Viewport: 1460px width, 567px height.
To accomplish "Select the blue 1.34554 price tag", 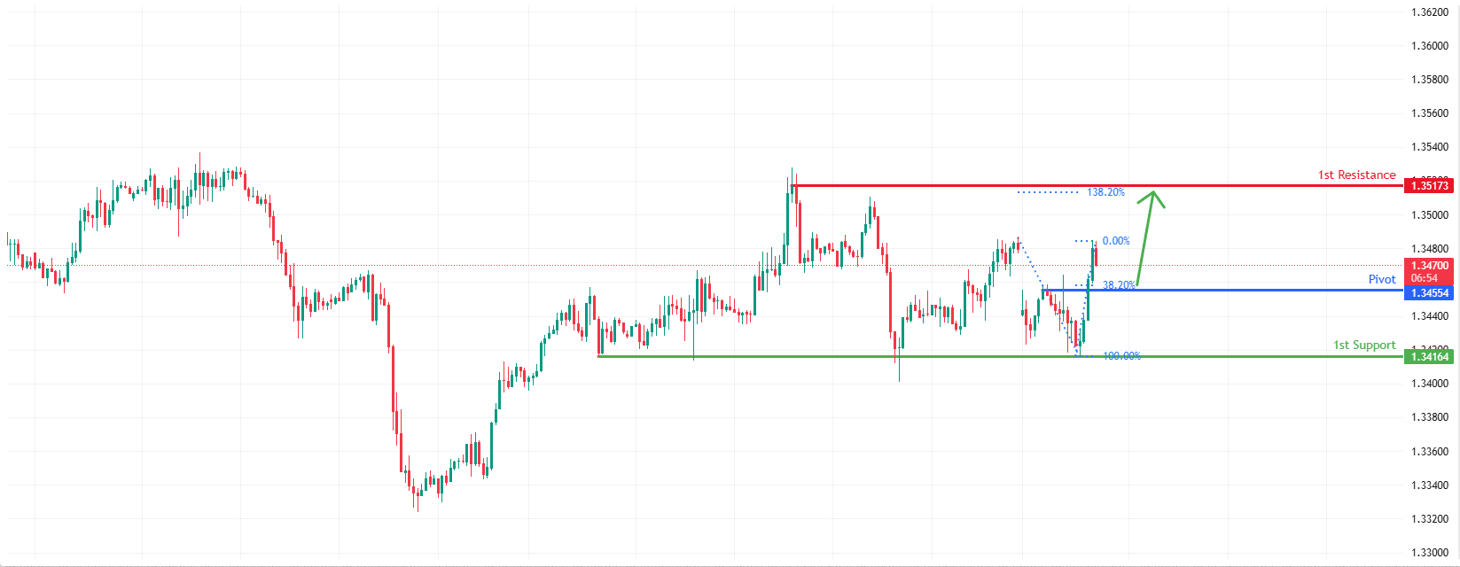I will (1428, 292).
